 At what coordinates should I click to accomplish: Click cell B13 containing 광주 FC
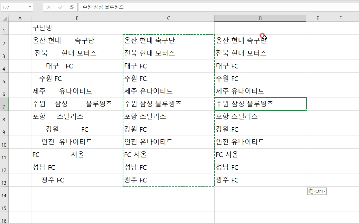77,180
